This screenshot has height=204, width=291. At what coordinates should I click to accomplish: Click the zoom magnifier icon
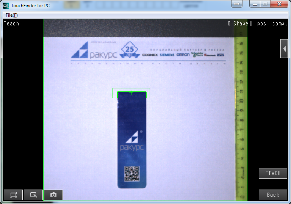[x=33, y=195]
